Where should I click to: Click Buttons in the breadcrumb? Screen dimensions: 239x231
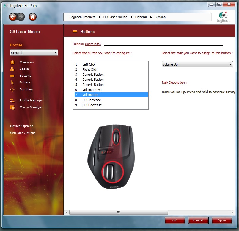pos(160,17)
